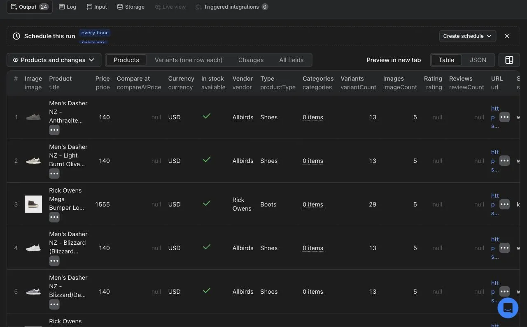The image size is (527, 327).
Task: Select the Changes view
Action: coord(251,60)
